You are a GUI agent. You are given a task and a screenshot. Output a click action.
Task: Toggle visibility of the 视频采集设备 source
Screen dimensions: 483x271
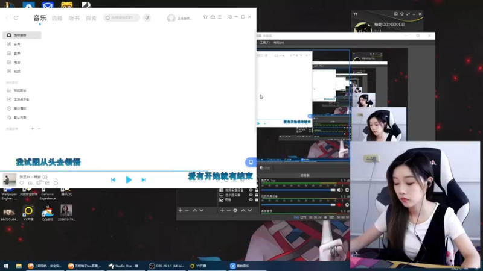[x=251, y=190]
